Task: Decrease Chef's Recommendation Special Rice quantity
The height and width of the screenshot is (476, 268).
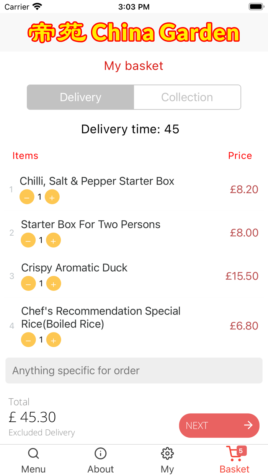Action: click(28, 340)
